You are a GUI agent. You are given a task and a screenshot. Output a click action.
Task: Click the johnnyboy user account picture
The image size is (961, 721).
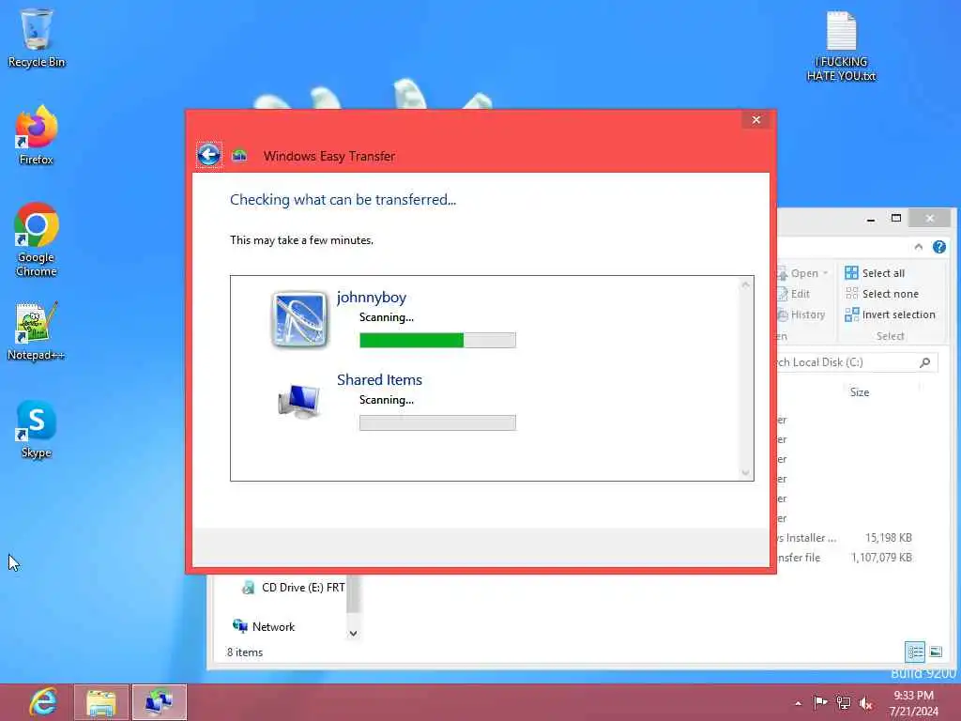pos(299,319)
